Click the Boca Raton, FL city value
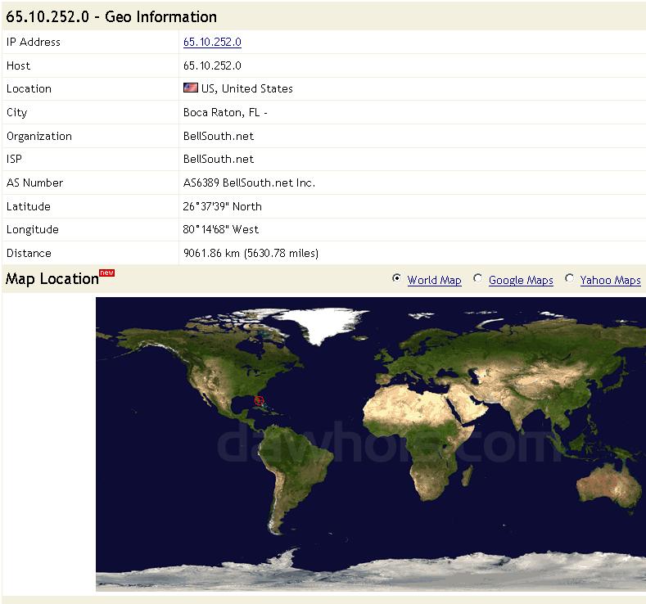The height and width of the screenshot is (604, 646). coord(225,112)
